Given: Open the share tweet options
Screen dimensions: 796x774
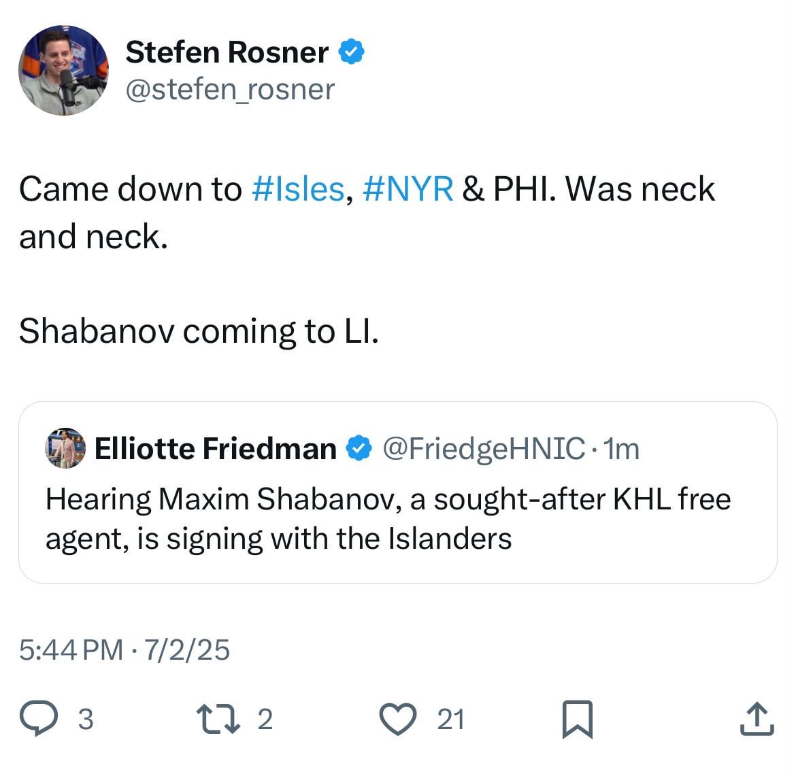Looking at the screenshot, I should click(x=757, y=719).
